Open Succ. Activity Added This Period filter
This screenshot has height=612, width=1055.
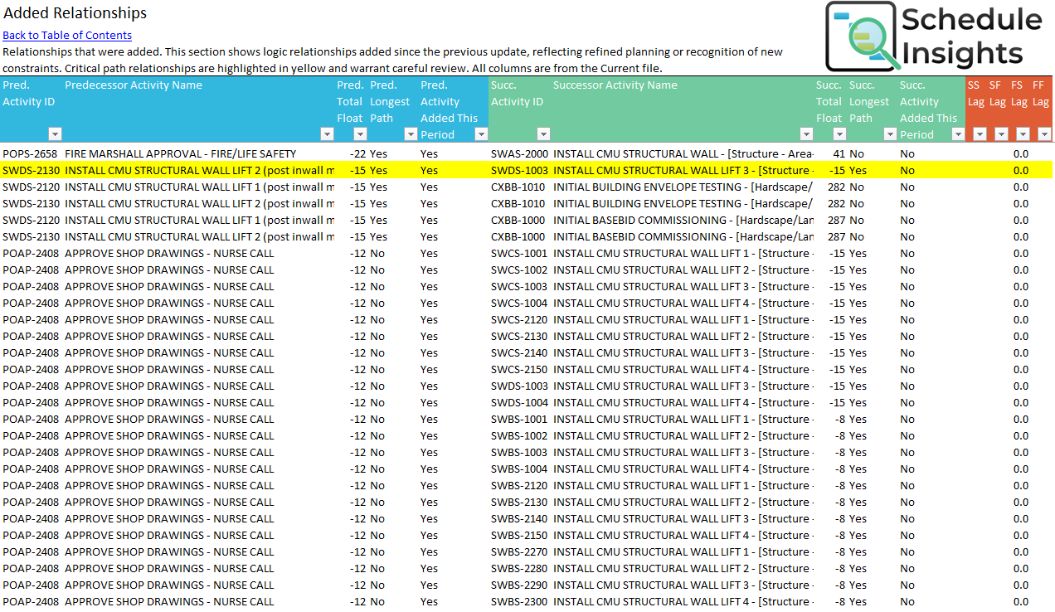(x=958, y=134)
